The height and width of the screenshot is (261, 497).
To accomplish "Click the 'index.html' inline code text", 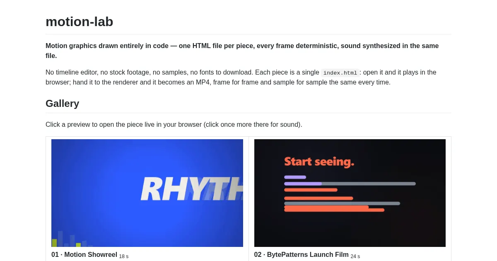I will (x=340, y=73).
